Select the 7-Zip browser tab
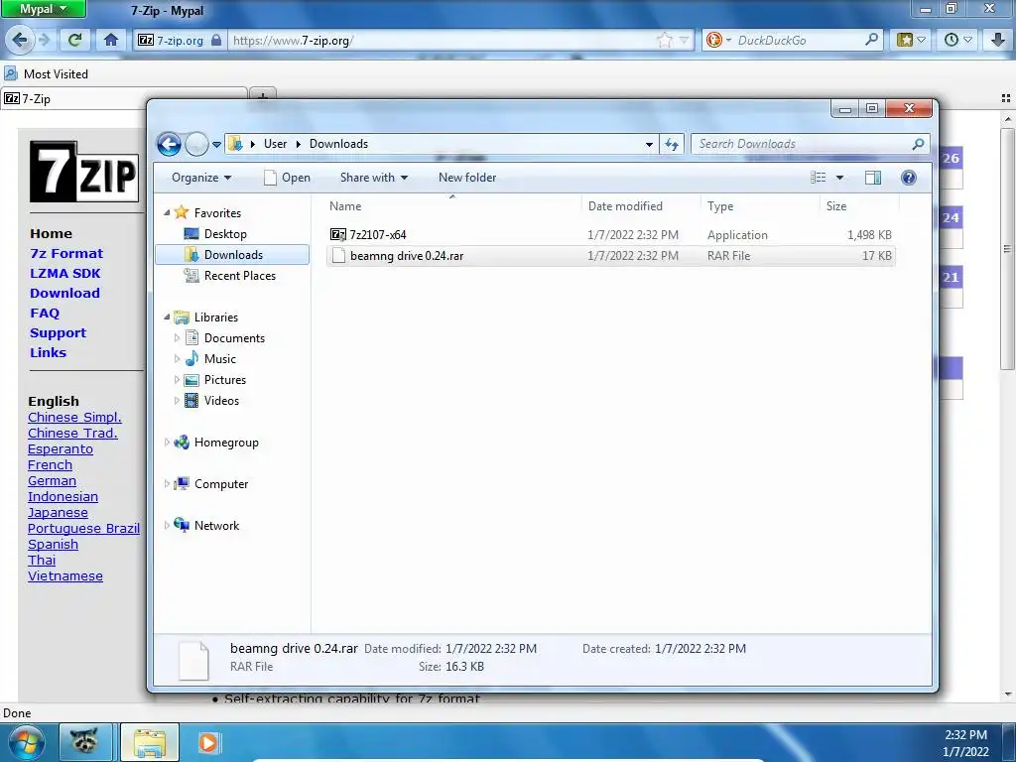The image size is (1016, 762). pos(124,98)
